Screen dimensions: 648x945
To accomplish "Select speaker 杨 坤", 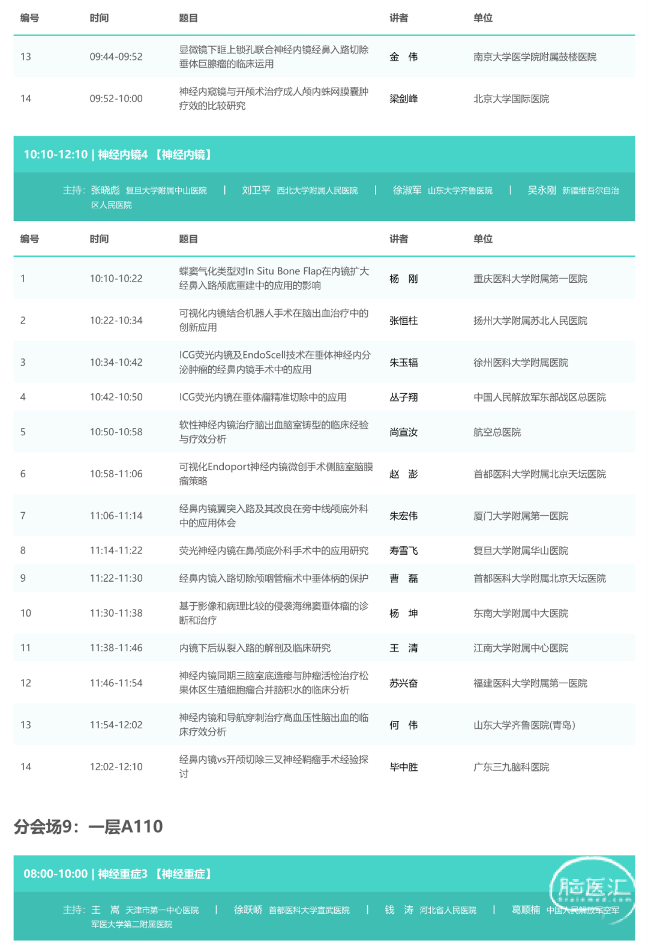I will tap(404, 614).
